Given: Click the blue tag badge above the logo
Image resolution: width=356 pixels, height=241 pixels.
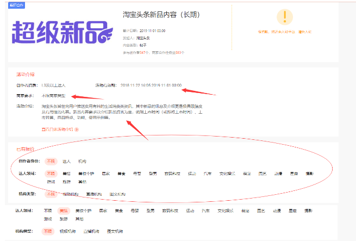Looking at the screenshot, I should 16,5.
